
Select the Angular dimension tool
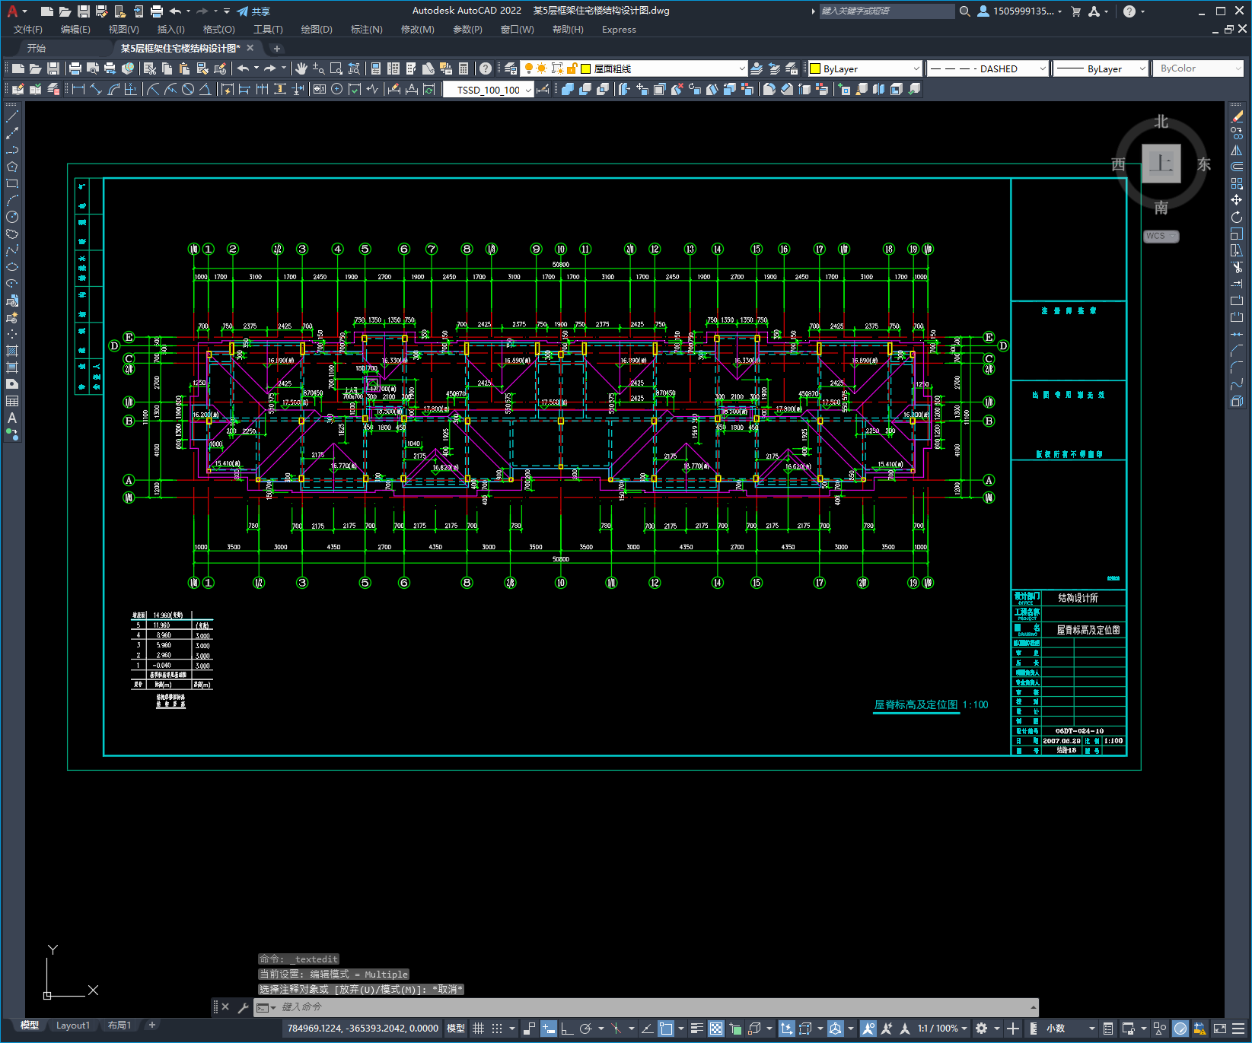click(x=205, y=89)
